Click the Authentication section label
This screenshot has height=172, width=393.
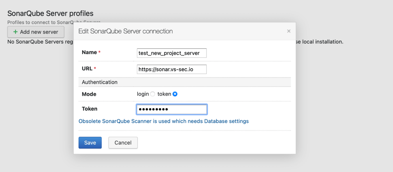[99, 82]
